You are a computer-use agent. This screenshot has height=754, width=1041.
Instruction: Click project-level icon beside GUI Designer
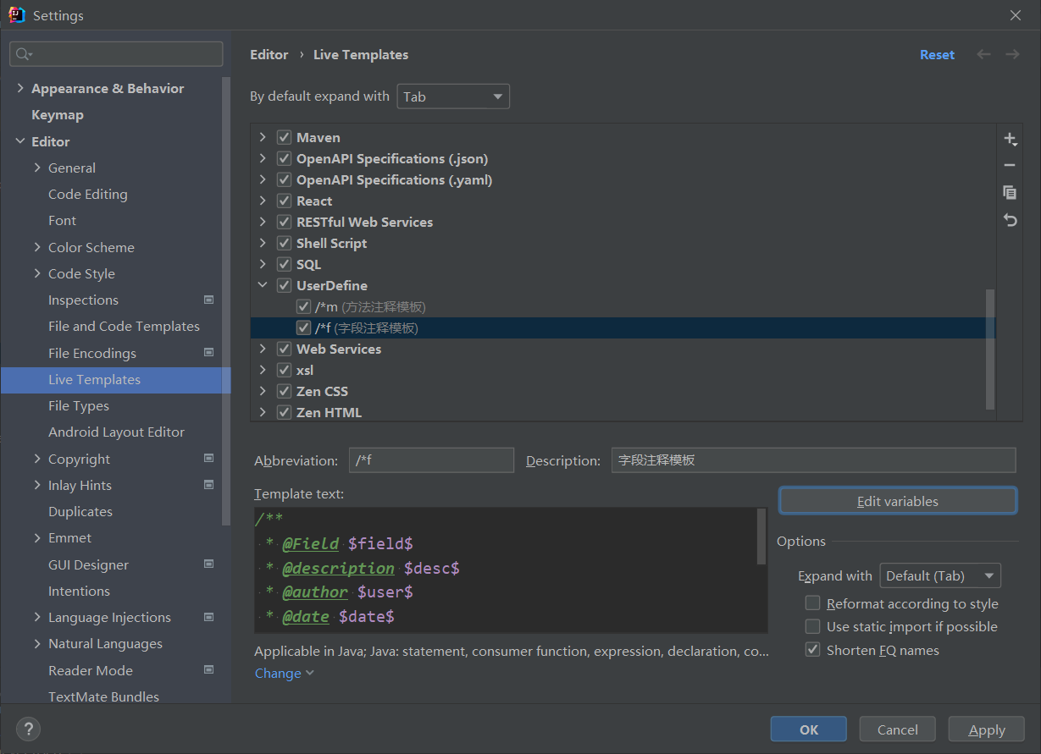click(209, 564)
